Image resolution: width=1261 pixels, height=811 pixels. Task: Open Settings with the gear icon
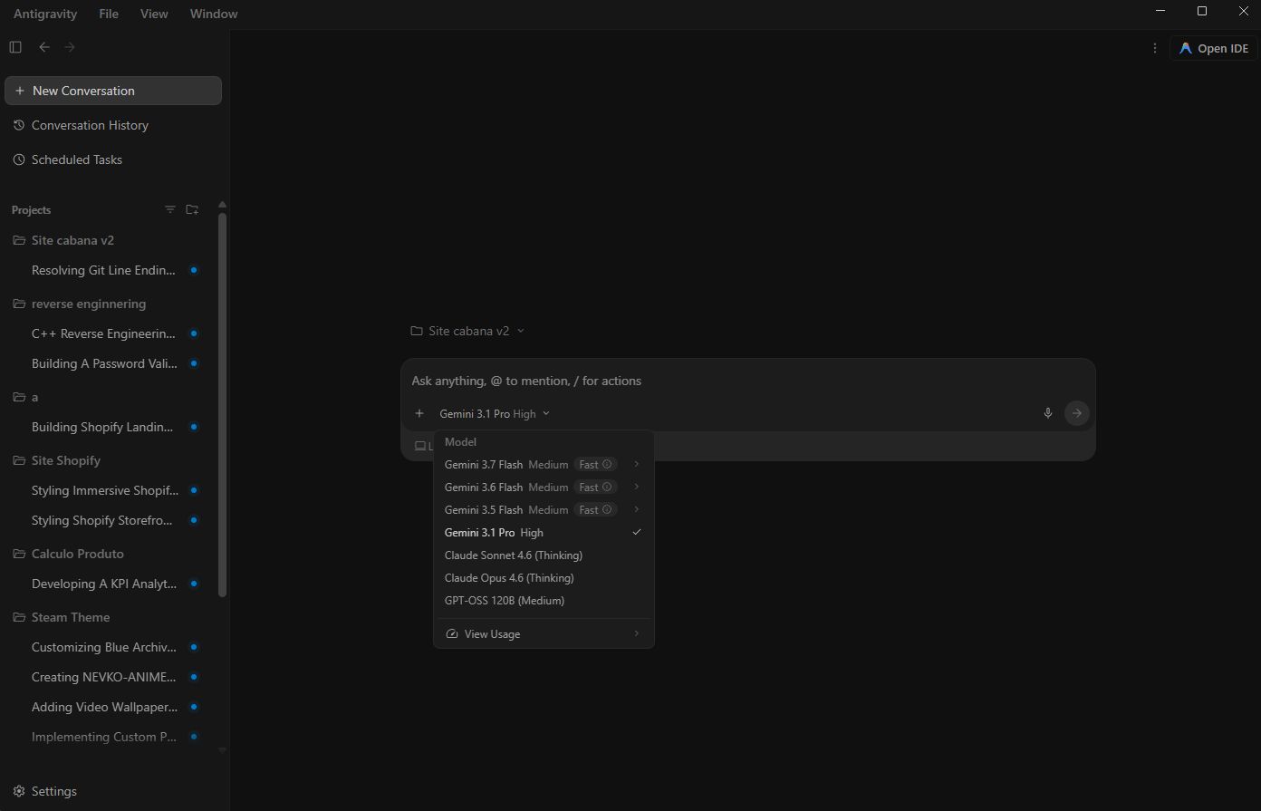click(x=19, y=791)
